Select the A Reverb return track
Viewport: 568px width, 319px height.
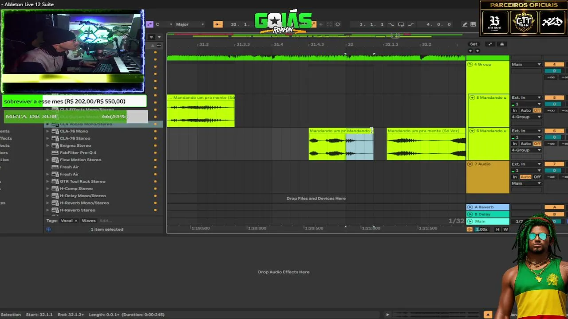click(488, 207)
